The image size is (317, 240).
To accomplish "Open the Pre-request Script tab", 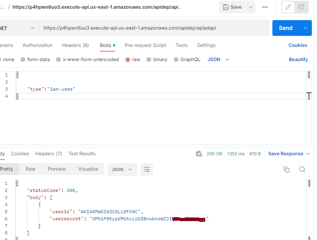I will pyautogui.click(x=145, y=45).
